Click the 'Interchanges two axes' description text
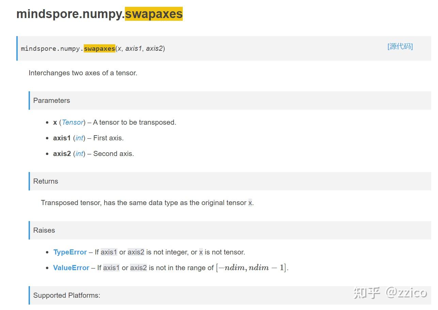This screenshot has height=310, width=438. [83, 73]
